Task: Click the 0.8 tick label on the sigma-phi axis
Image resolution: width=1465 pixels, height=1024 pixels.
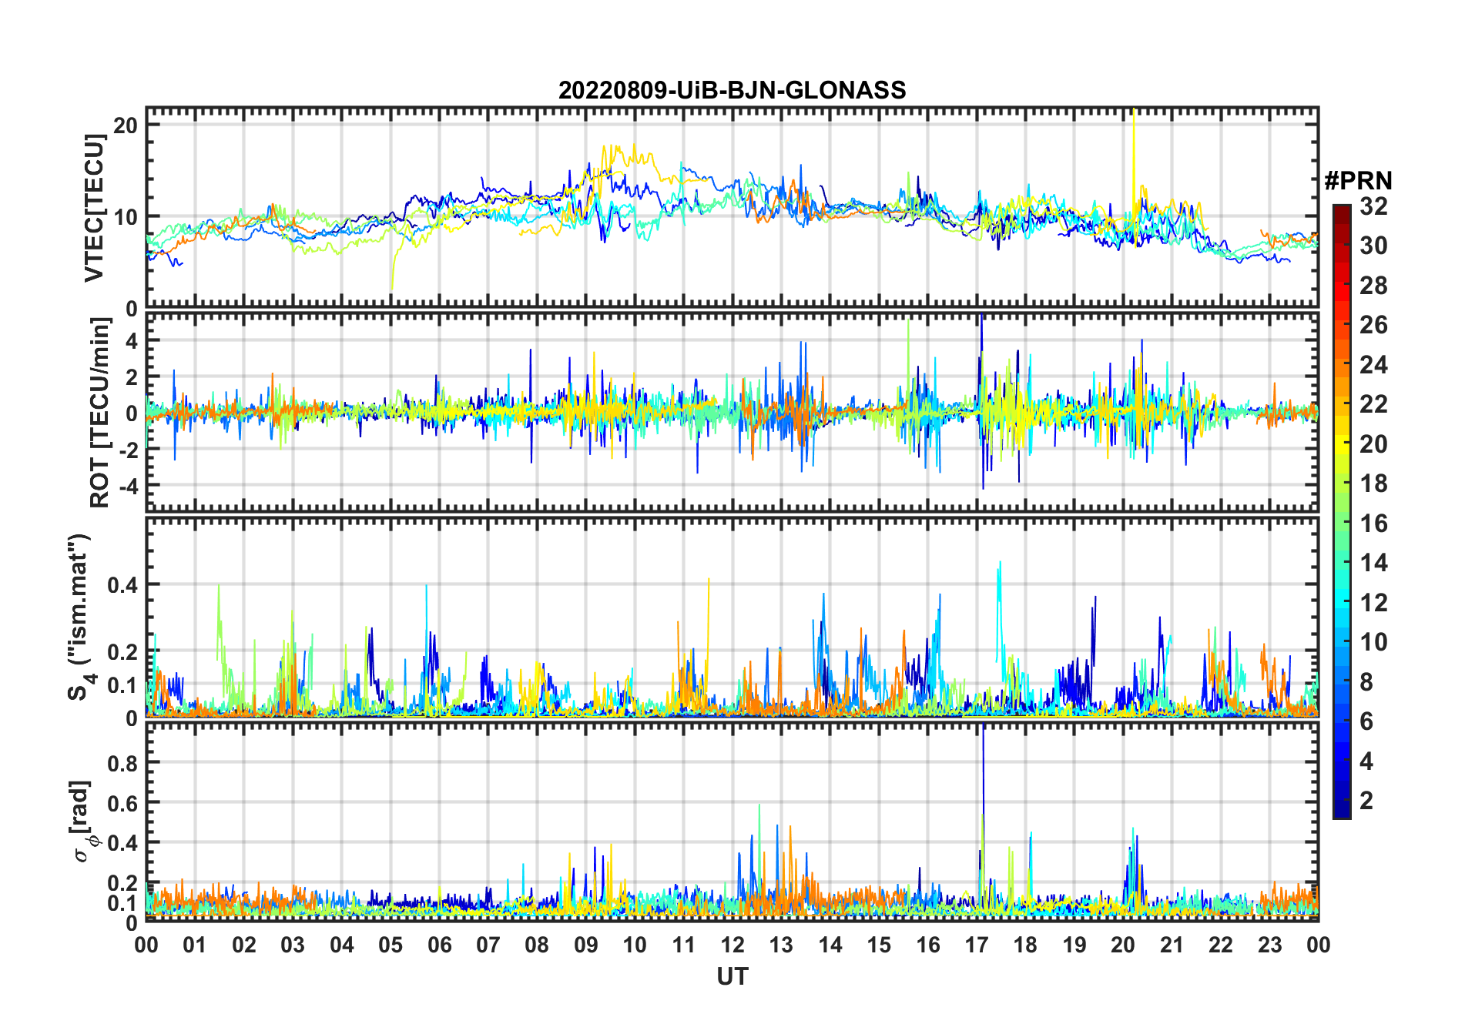Action: tap(122, 763)
